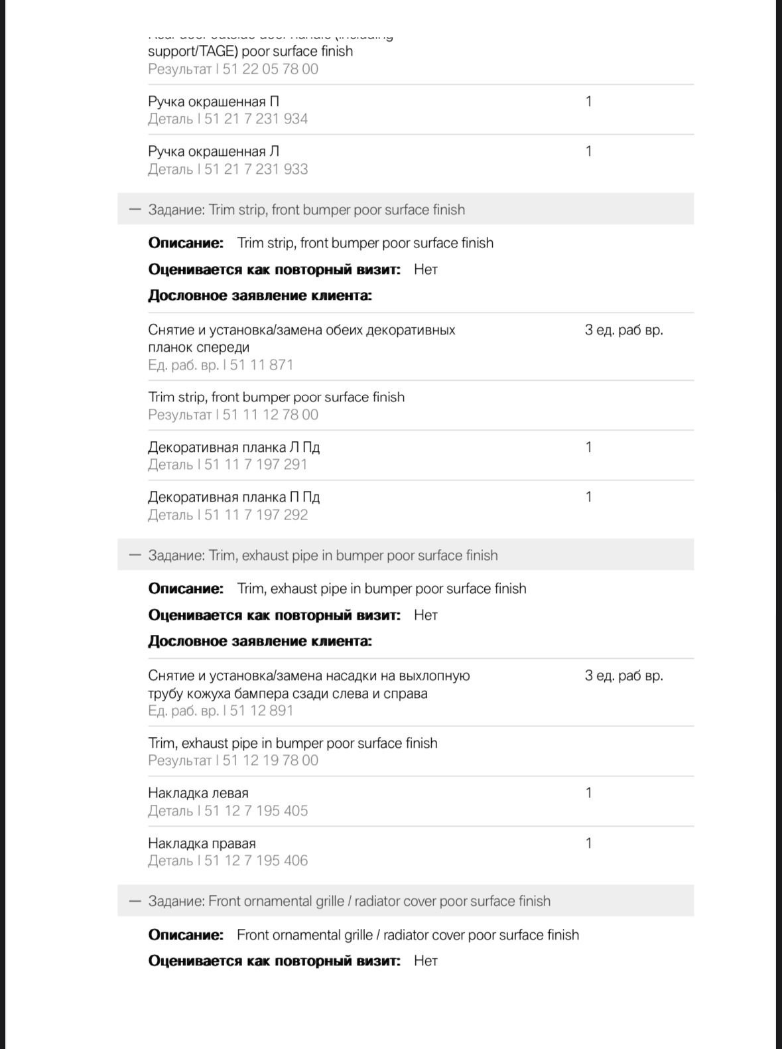Collapse the exhaust pipe trim section
782x1049 pixels.
tap(135, 555)
